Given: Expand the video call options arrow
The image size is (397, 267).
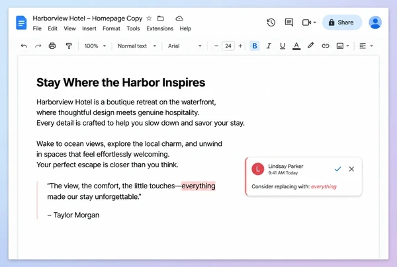Looking at the screenshot, I should pos(315,22).
